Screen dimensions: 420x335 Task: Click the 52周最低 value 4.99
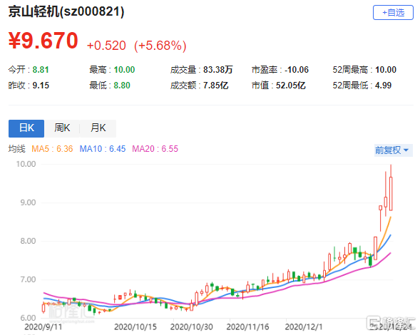tap(384, 86)
